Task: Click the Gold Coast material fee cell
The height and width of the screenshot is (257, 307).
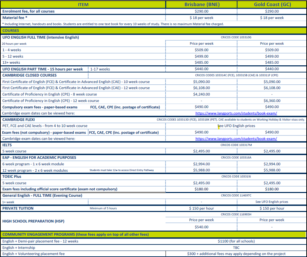Action: click(272, 18)
